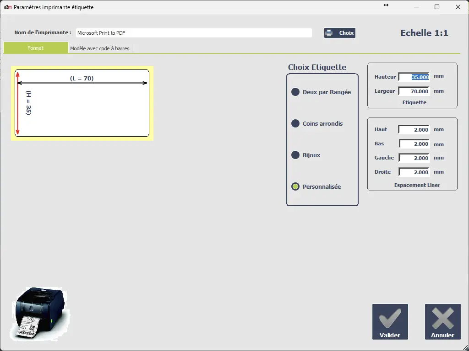Image resolution: width=469 pixels, height=351 pixels.
Task: Minimize the Paramètres imprimante étiquette window
Action: [416, 7]
